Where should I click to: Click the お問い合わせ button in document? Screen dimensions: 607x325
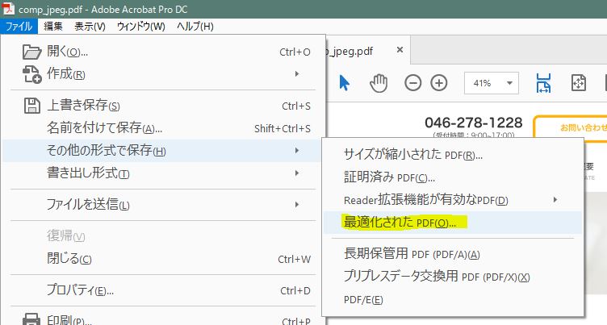(571, 127)
